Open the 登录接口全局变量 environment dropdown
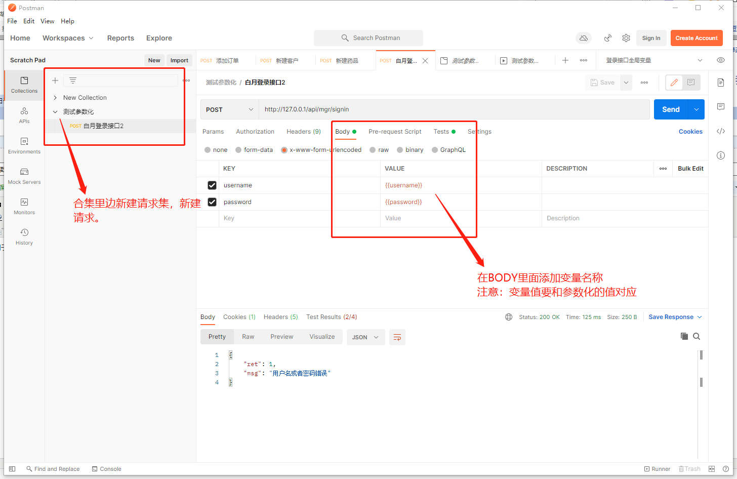The width and height of the screenshot is (737, 479). click(654, 60)
